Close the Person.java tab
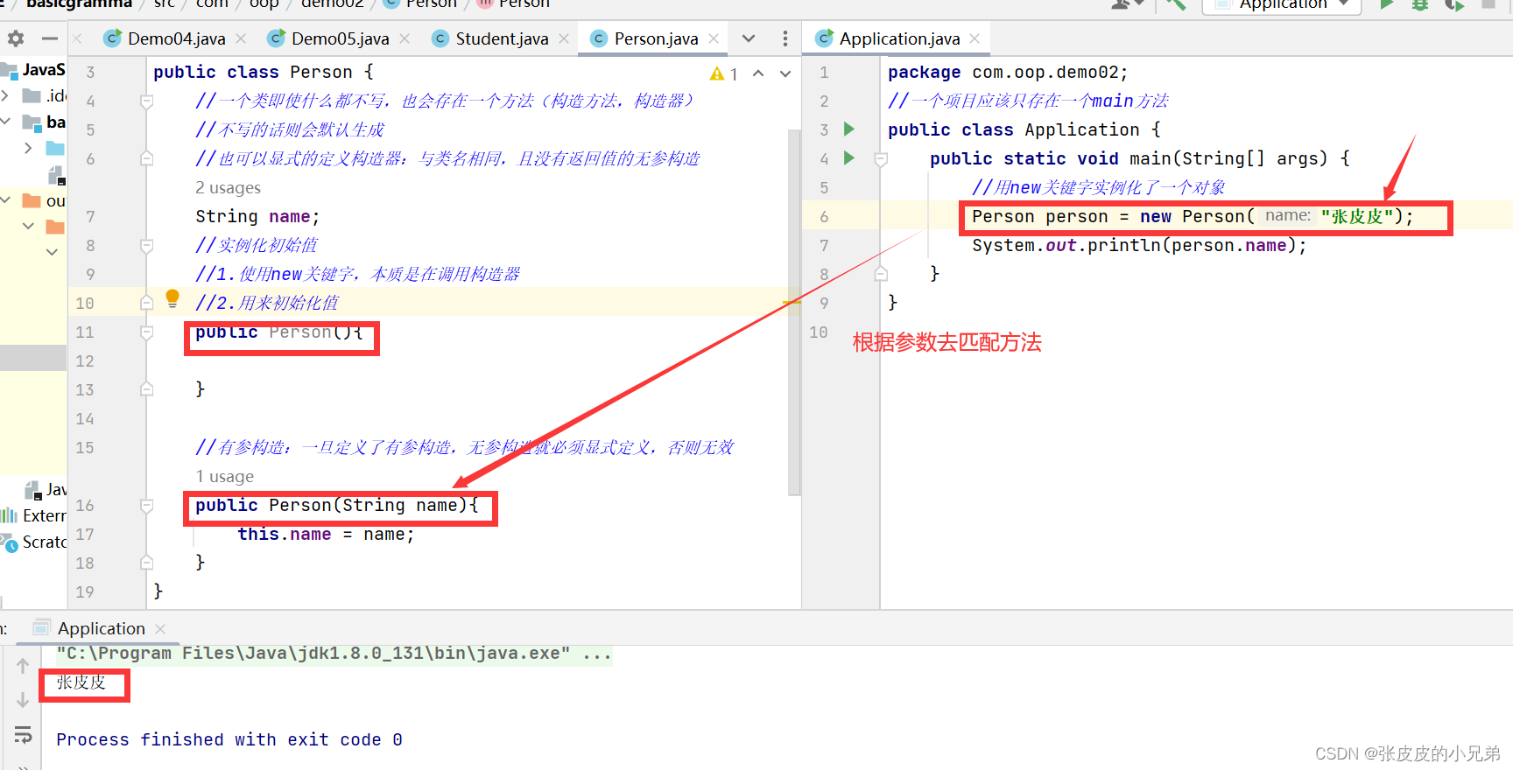Screen dimensions: 1513x770 714,38
